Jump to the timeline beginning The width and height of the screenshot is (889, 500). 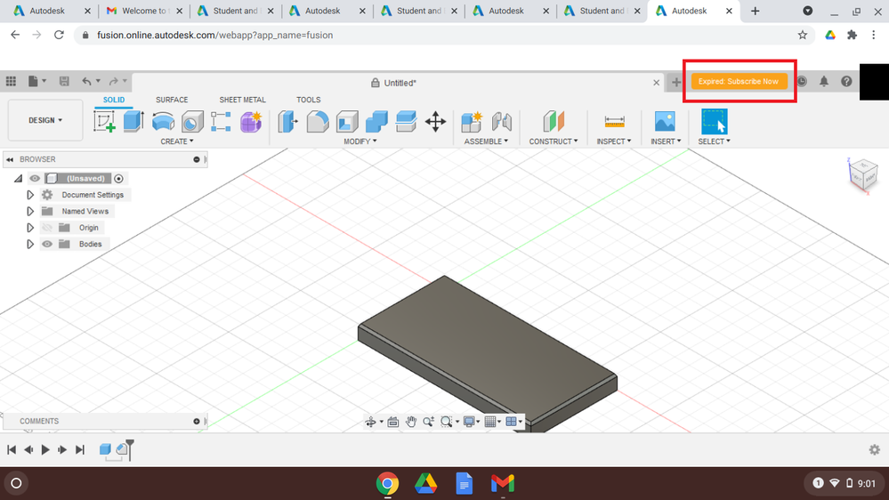pos(12,449)
